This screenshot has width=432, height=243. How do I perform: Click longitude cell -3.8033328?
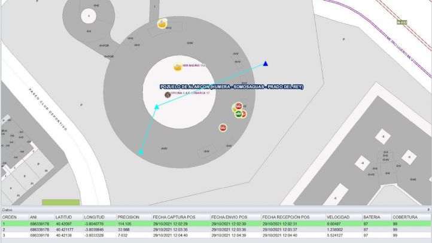point(94,235)
